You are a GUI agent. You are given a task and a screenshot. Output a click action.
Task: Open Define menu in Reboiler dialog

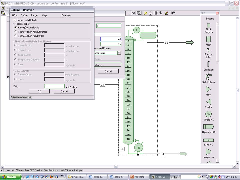[x=24, y=15]
